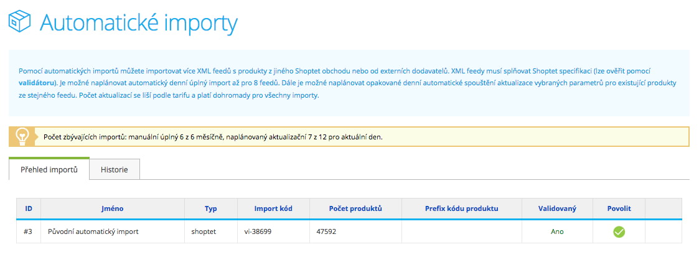The image size is (699, 262).
Task: Switch to the Historie tab
Action: tap(115, 170)
